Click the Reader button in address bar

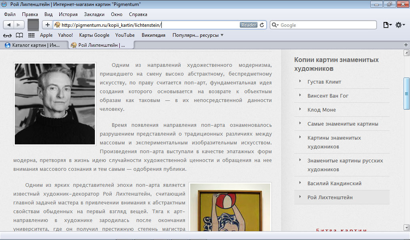tap(248, 25)
